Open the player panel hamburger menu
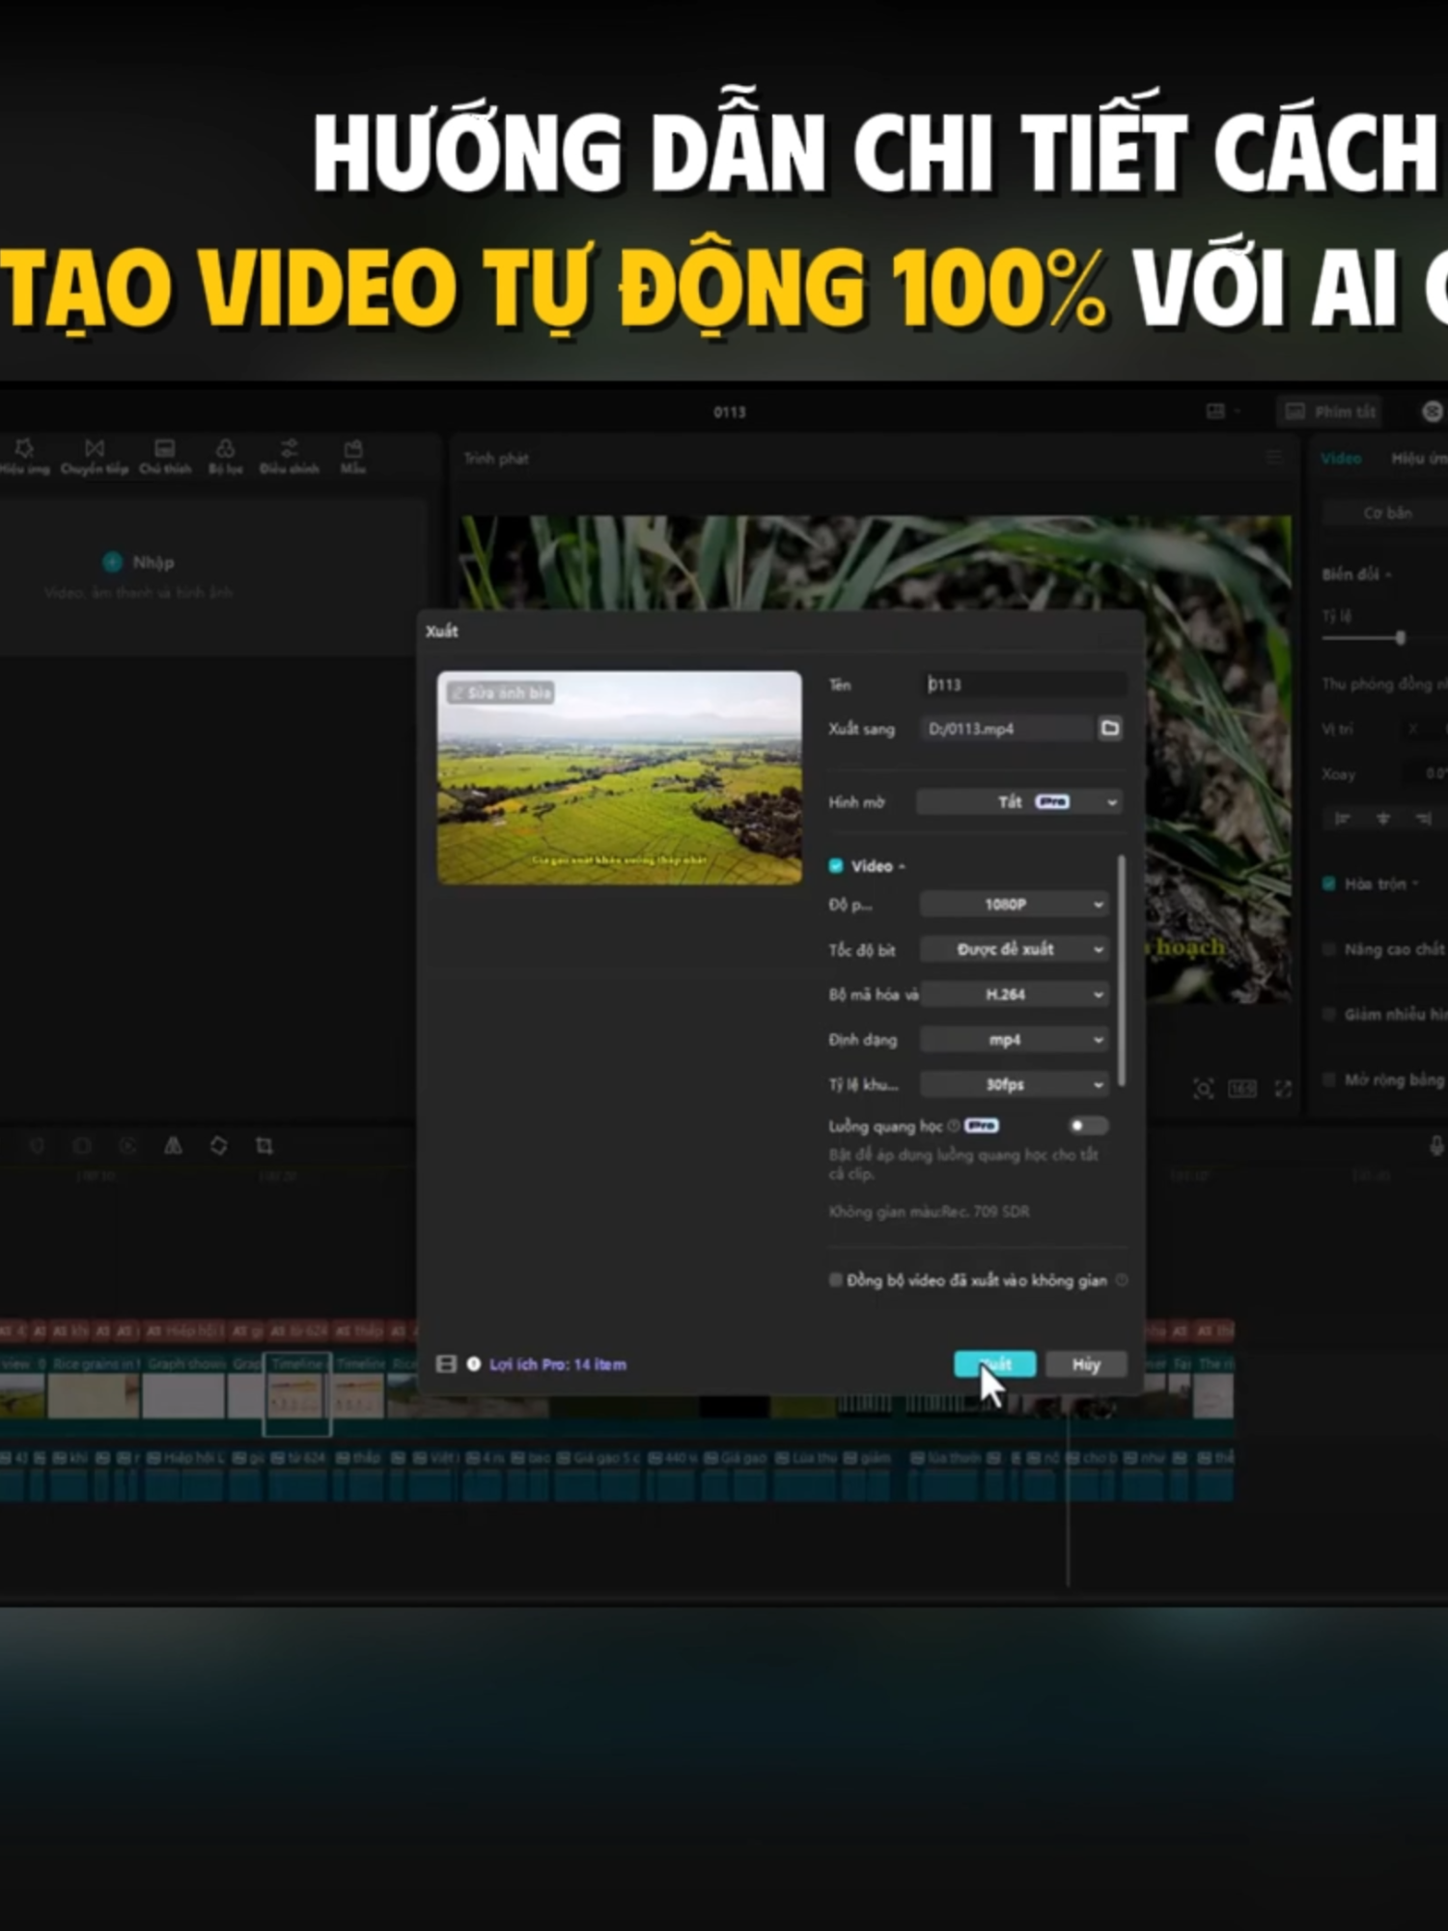The image size is (1448, 1931). (1274, 458)
